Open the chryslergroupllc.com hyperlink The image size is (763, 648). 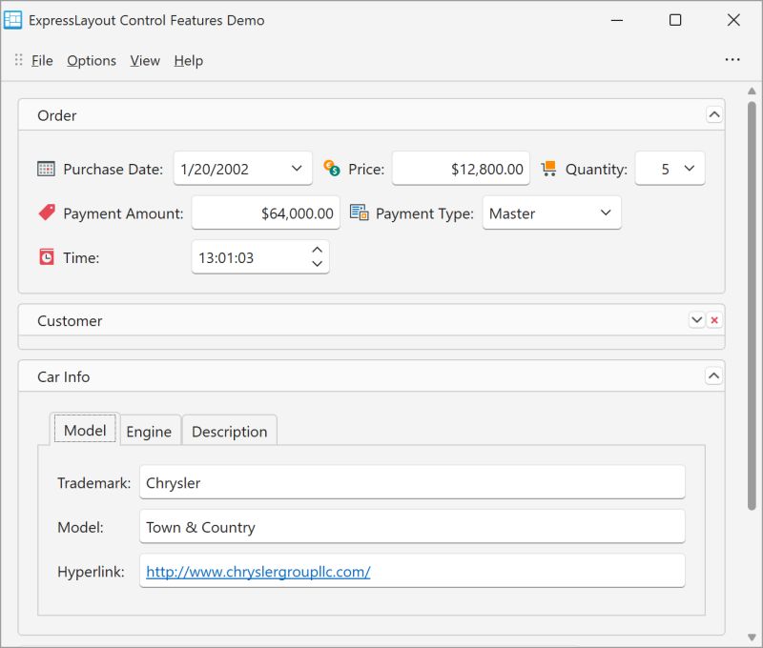point(258,571)
